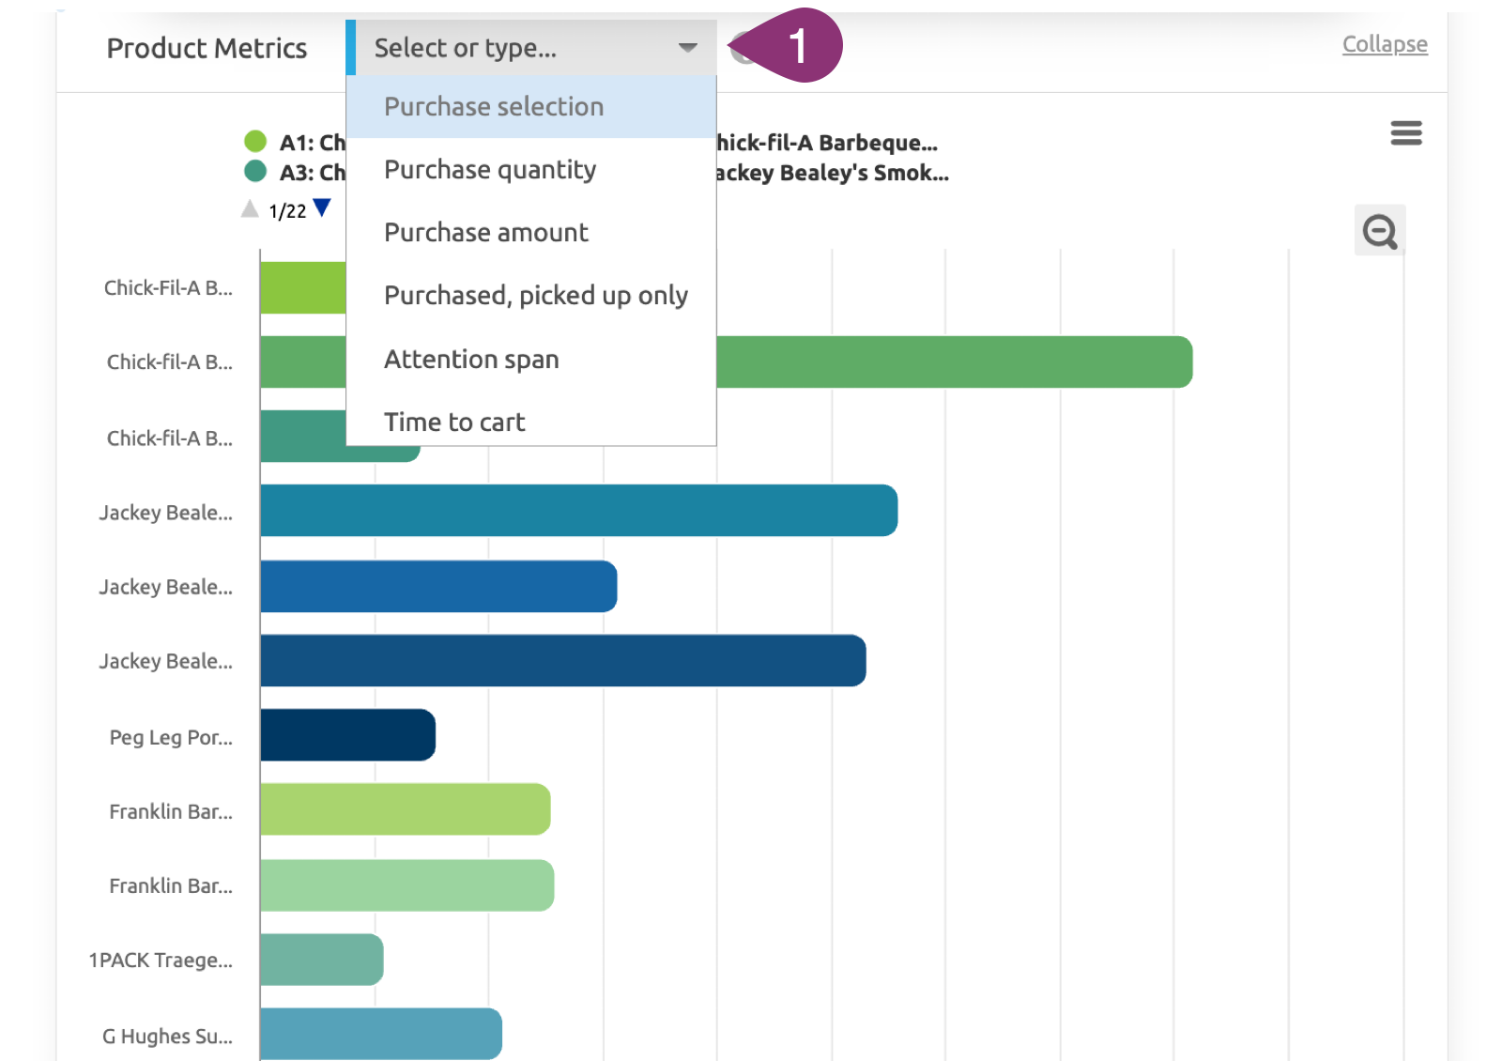Toggle the A3 legend series teal dot

point(255,172)
